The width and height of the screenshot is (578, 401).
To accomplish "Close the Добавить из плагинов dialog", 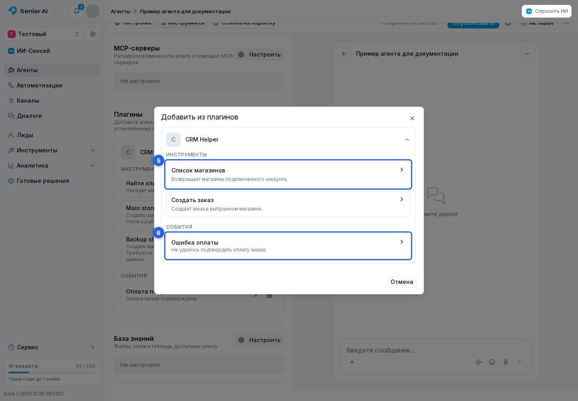I will (x=412, y=118).
